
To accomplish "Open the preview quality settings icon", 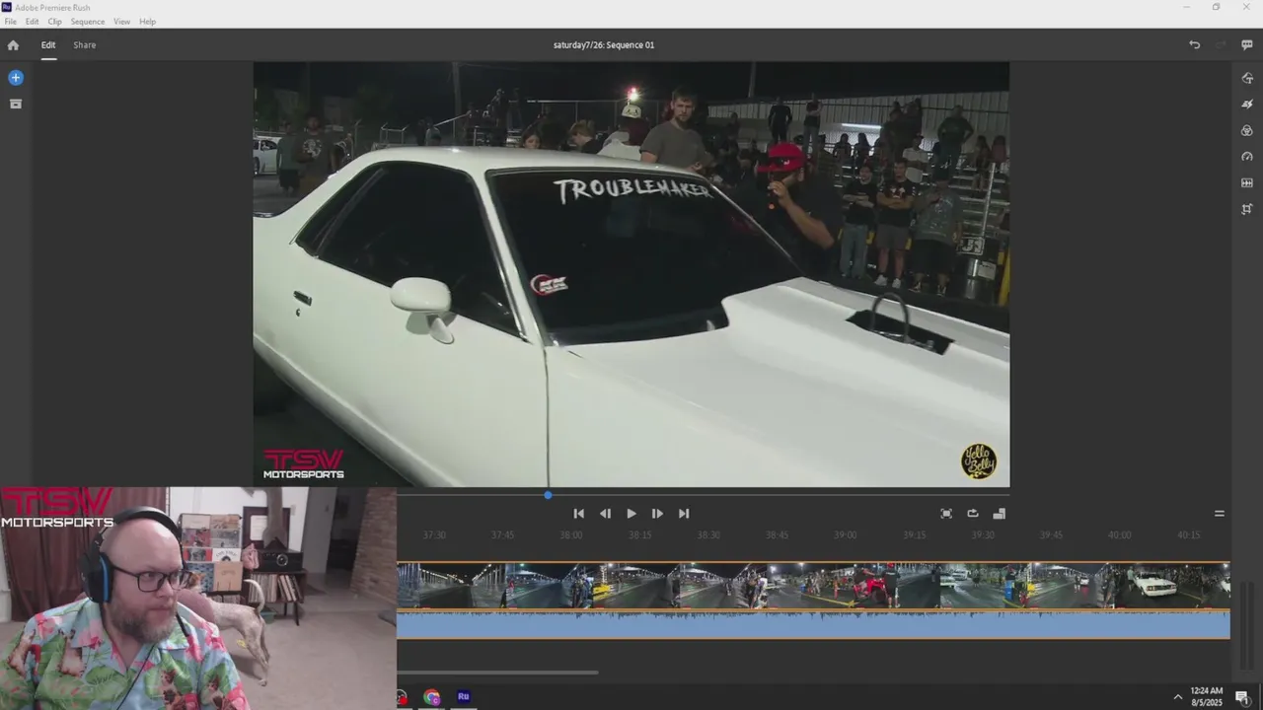I will (999, 514).
